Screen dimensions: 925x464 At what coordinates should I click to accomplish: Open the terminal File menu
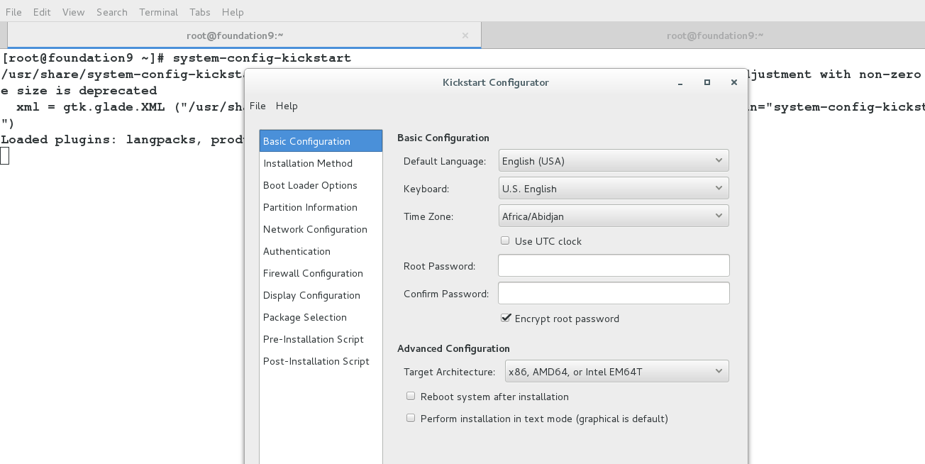point(13,12)
